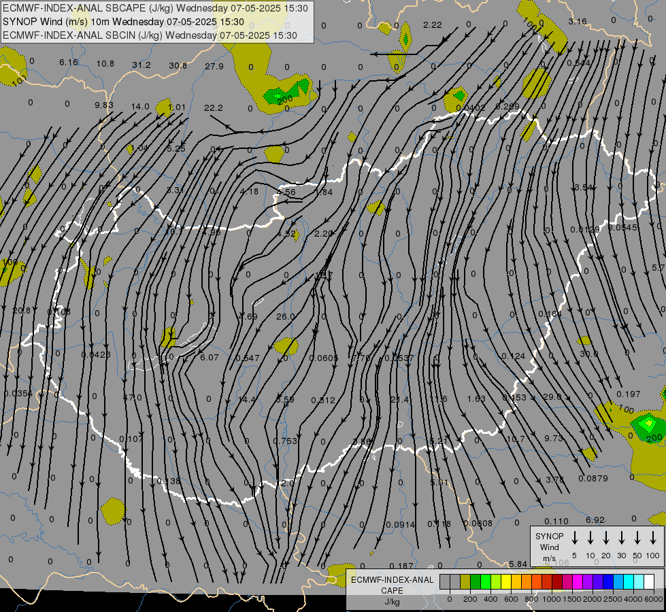
Task: Click the 26.0 value on the map
Action: (x=286, y=316)
